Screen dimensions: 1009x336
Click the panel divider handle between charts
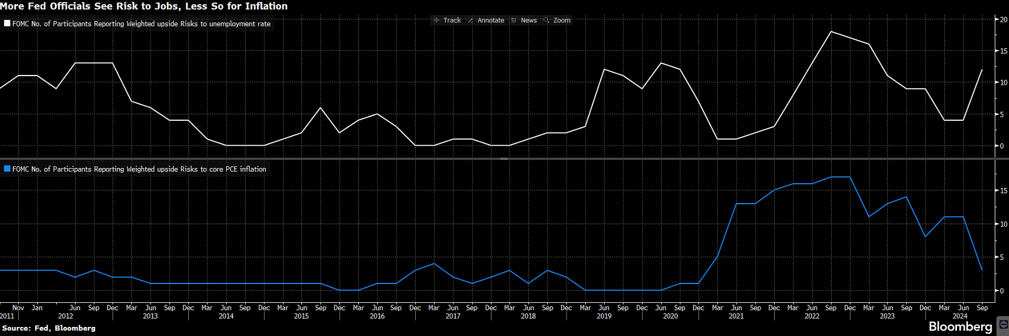(504, 159)
